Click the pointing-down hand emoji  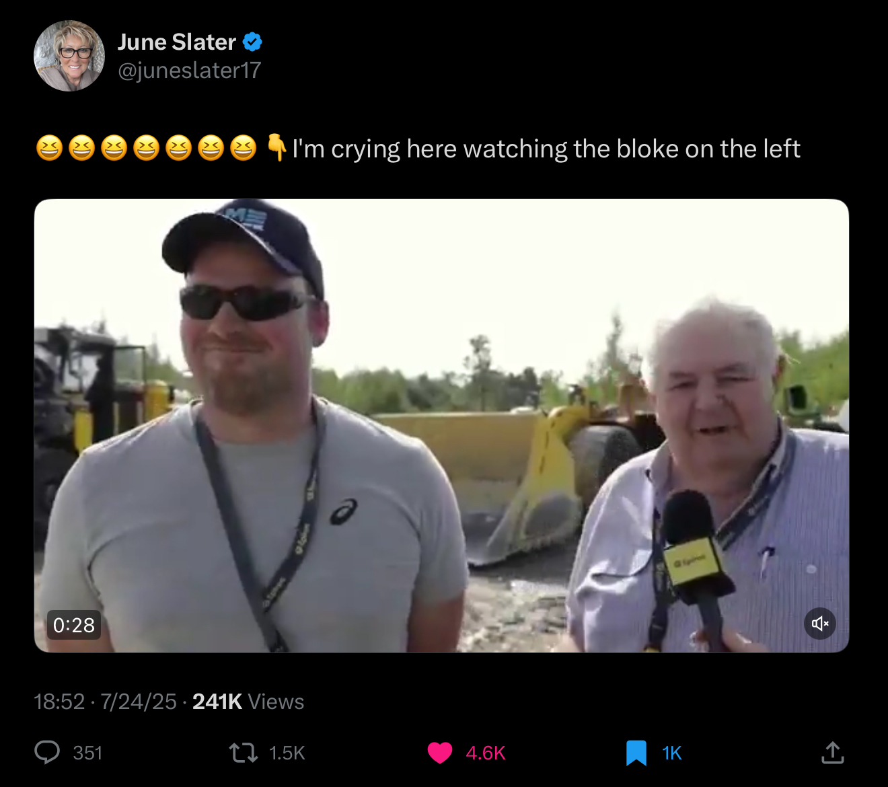coord(276,148)
